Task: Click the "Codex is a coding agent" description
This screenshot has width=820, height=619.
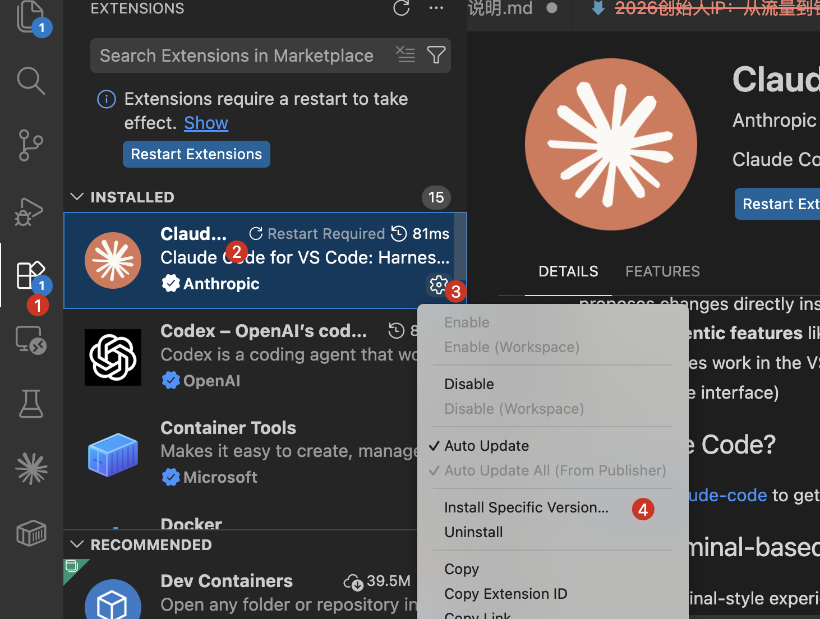Action: pos(289,354)
